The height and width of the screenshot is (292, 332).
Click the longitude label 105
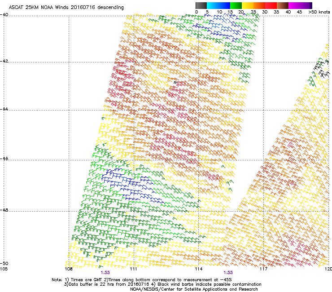[4, 269]
